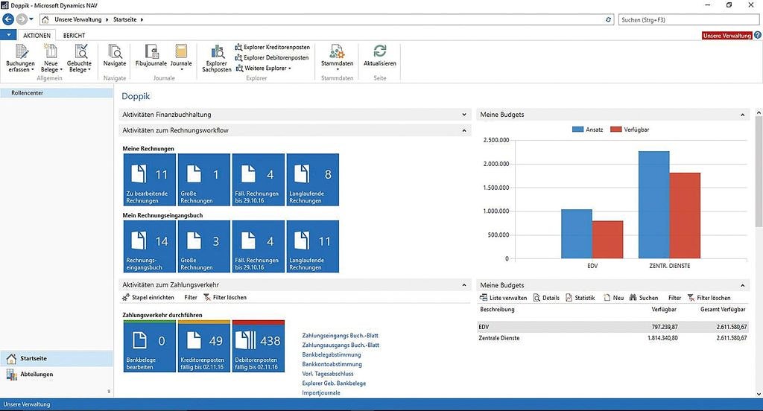
Task: Open the Zu bearbeitende Rechnungen tile
Action: (x=148, y=179)
